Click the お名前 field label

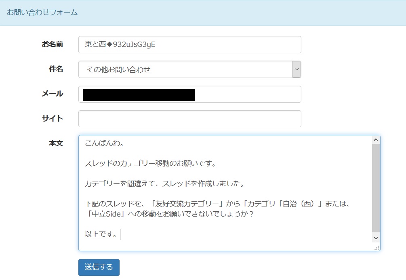click(x=52, y=44)
